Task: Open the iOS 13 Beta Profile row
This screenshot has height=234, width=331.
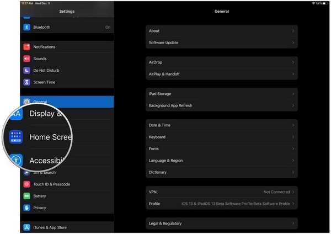Action: (221, 204)
